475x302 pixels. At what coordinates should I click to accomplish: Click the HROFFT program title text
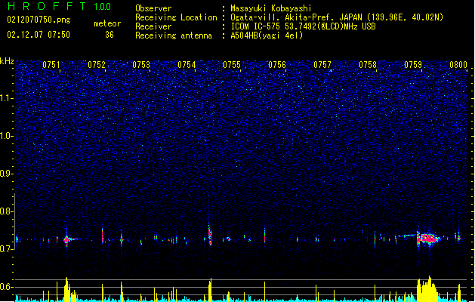(47, 6)
